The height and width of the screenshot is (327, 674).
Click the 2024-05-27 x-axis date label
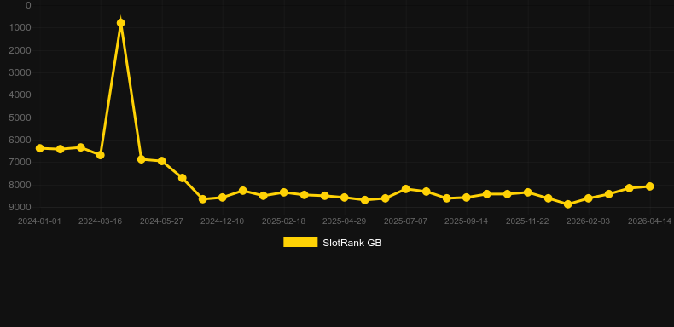161,221
